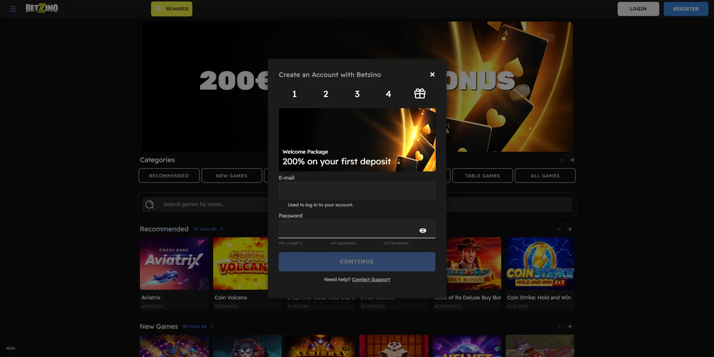Toggle password visibility eye icon

point(423,230)
